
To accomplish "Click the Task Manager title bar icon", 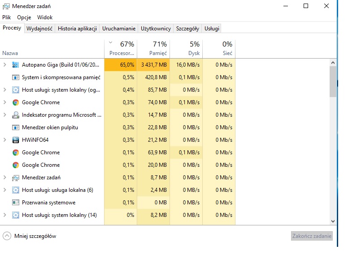I will [x=6, y=6].
